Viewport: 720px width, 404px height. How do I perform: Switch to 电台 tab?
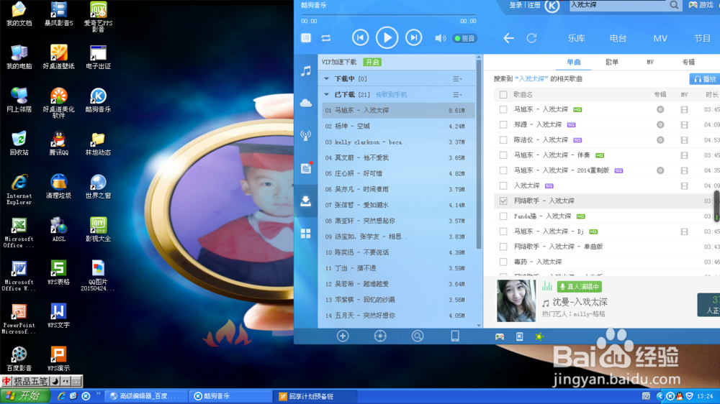[x=618, y=39]
